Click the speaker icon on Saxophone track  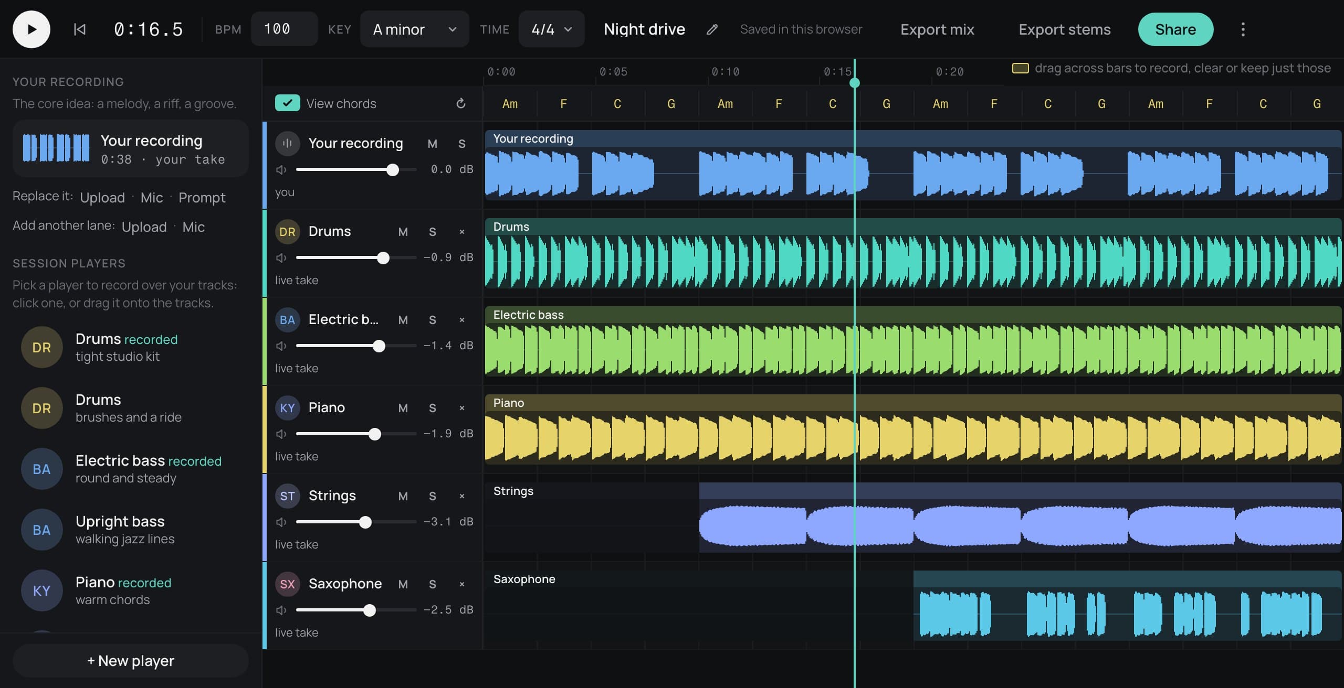(281, 610)
